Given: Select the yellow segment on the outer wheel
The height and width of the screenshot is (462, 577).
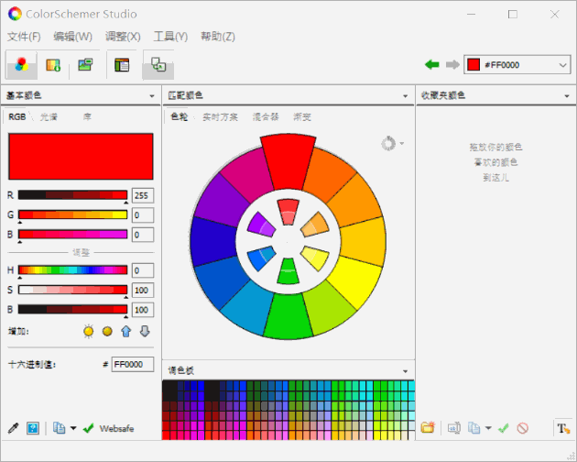Looking at the screenshot, I should coord(356,280).
